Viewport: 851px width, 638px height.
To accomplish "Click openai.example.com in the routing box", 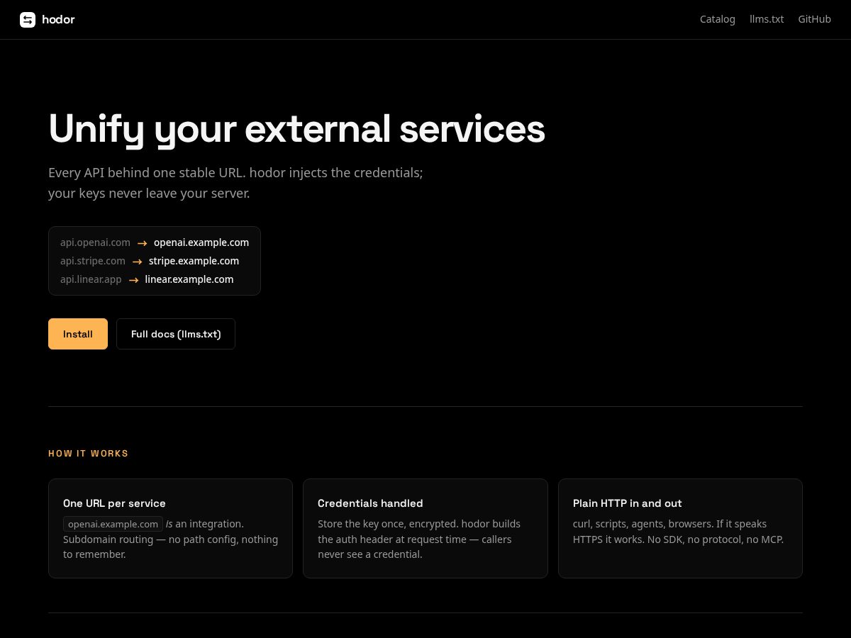I will [201, 242].
